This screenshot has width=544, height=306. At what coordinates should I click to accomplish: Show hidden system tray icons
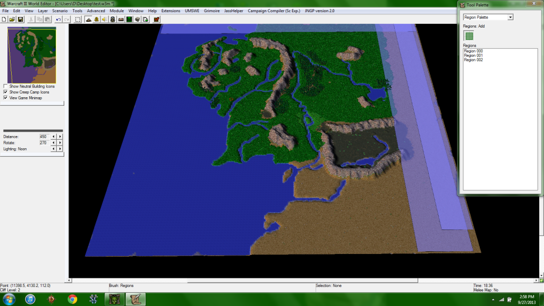click(x=493, y=300)
